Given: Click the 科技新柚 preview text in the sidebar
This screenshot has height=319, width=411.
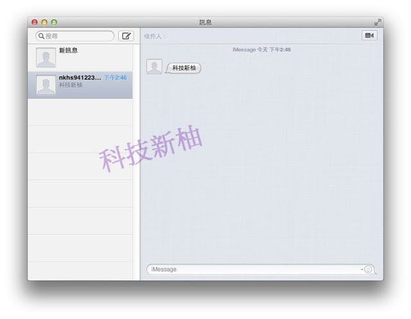Looking at the screenshot, I should (71, 85).
